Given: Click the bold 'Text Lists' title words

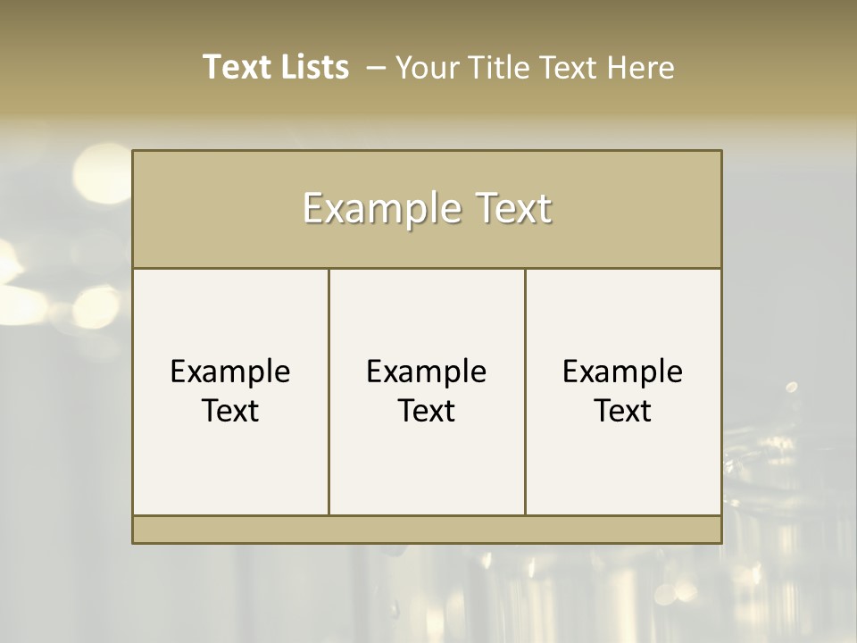Looking at the screenshot, I should [x=275, y=67].
